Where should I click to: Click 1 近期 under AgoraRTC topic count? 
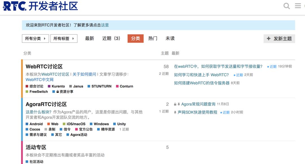coord(164,111)
